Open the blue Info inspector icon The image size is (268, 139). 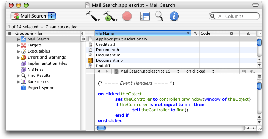[x=174, y=16]
